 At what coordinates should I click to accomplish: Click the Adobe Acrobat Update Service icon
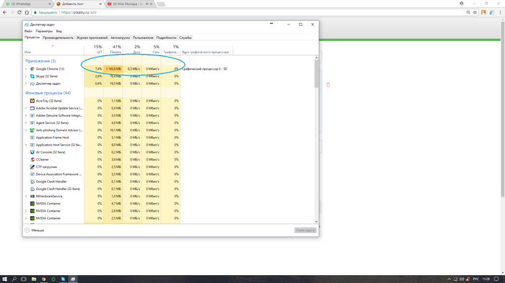point(32,108)
